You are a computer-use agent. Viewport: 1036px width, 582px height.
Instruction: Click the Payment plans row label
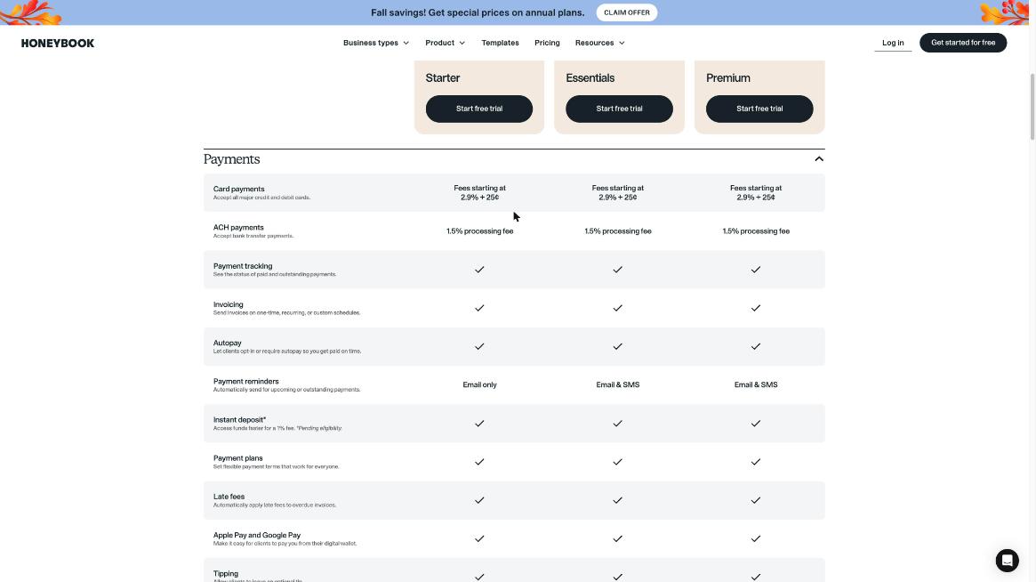[x=237, y=458]
